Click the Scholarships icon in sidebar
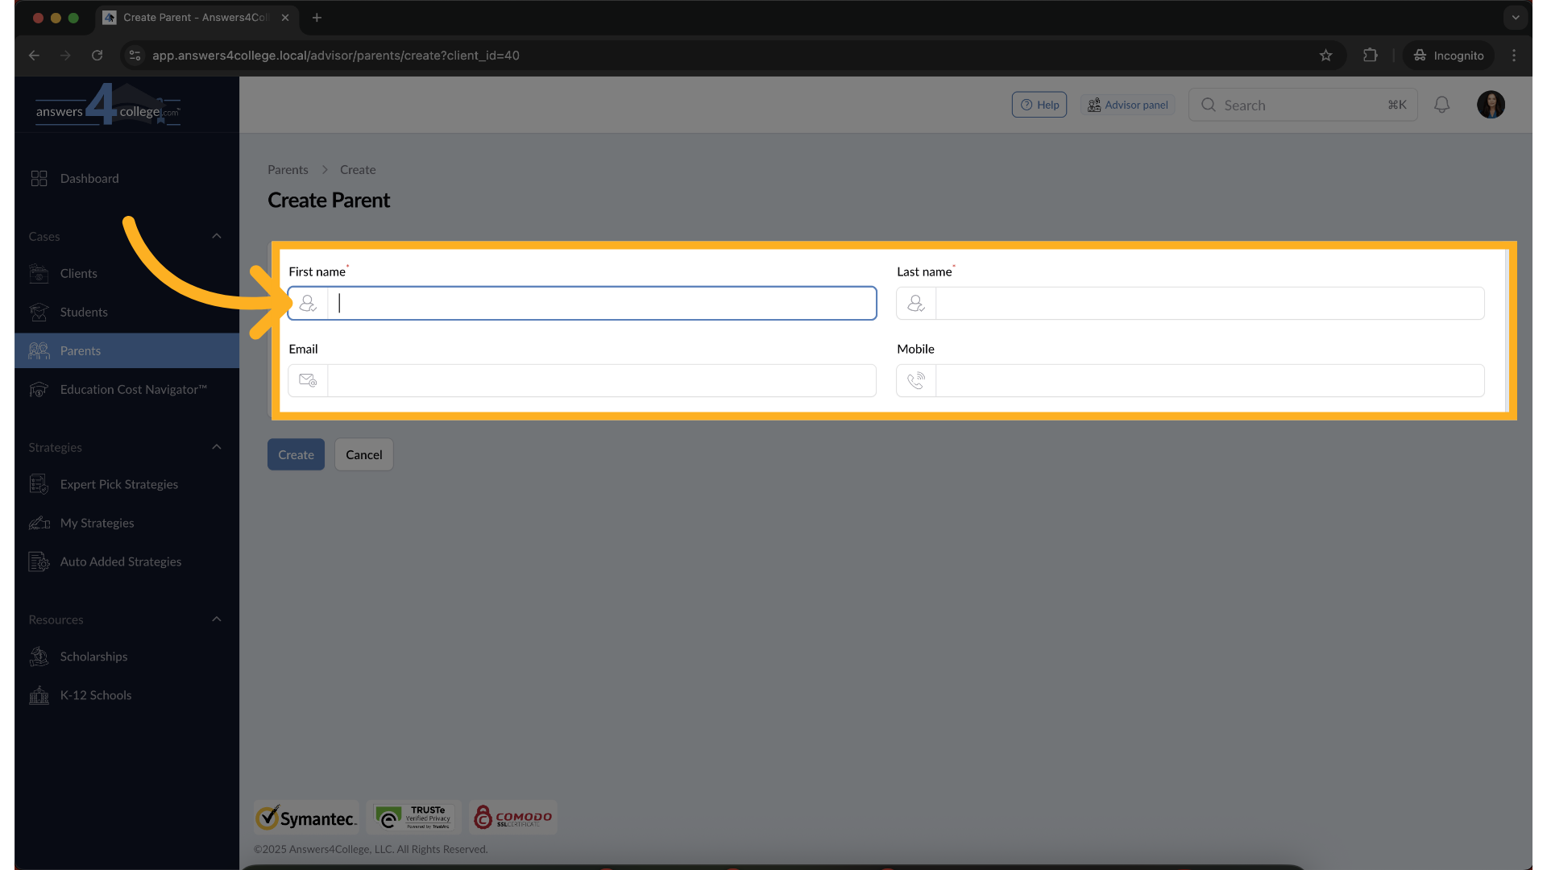 [39, 657]
